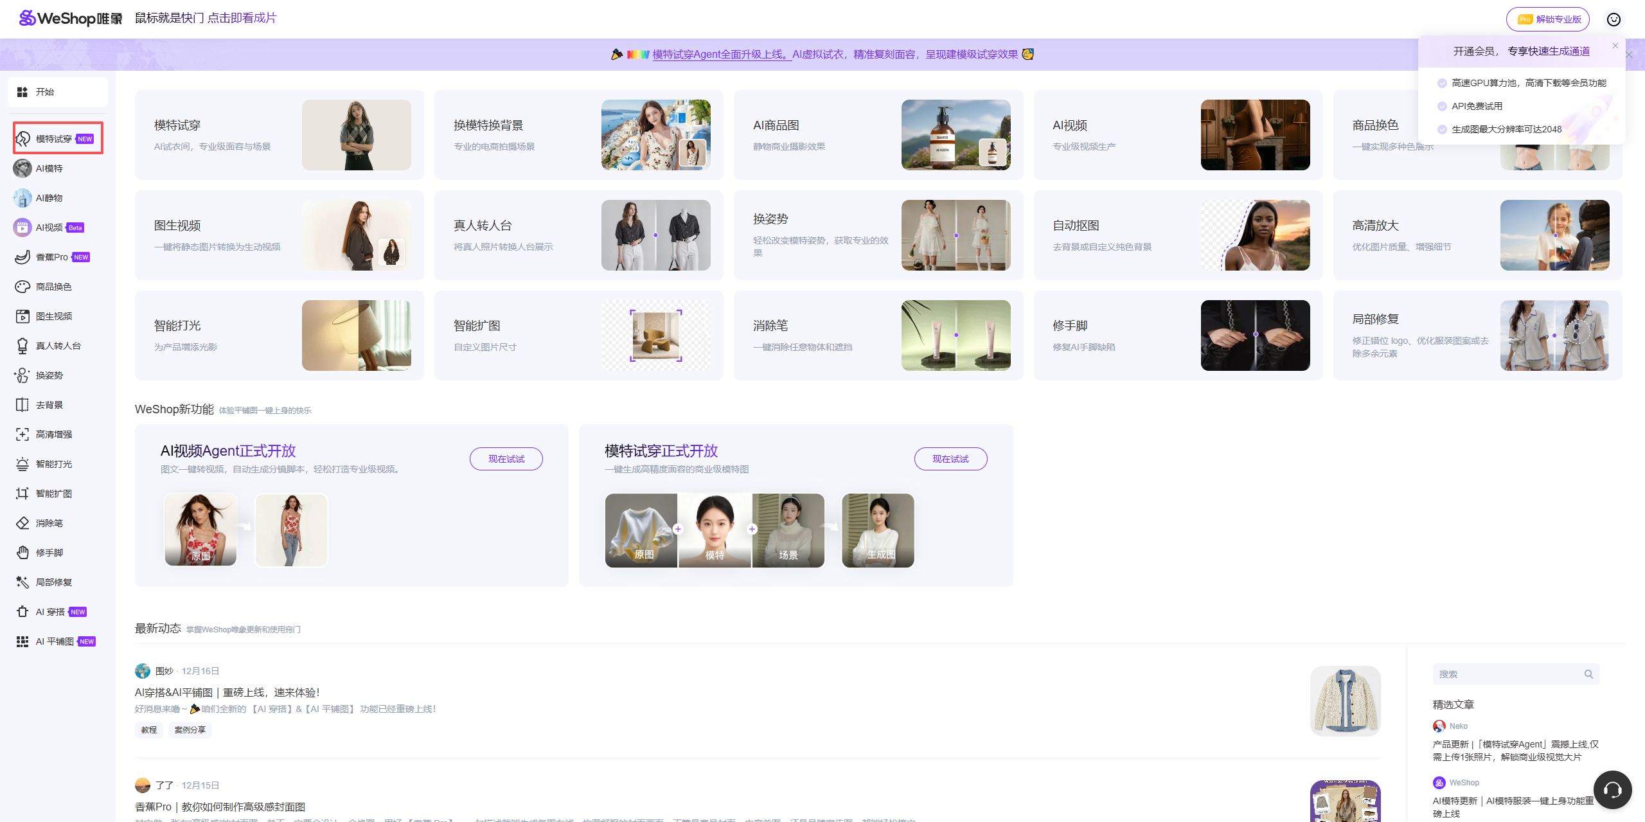Switch to the 开始 section
Image resolution: width=1645 pixels, height=822 pixels.
[x=58, y=91]
